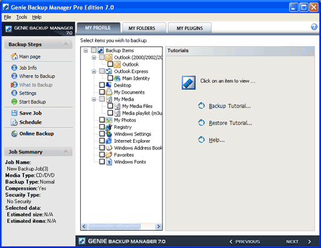Screen dimensions: 321x248
Task: Open the Backup Tutorial link
Action: [229, 106]
